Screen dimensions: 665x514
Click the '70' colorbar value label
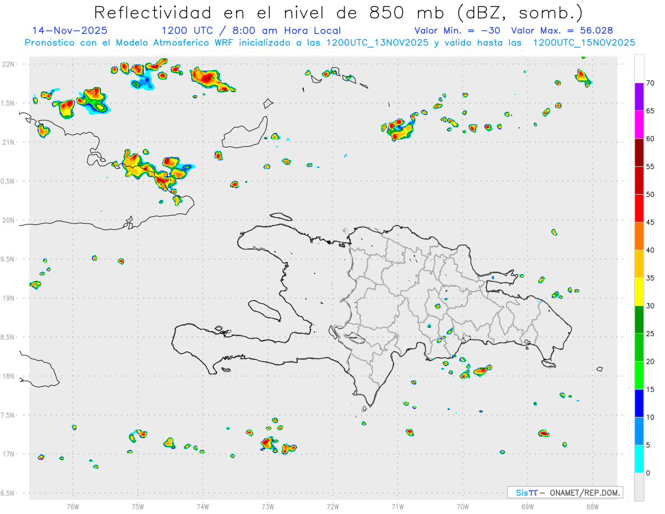pos(651,83)
